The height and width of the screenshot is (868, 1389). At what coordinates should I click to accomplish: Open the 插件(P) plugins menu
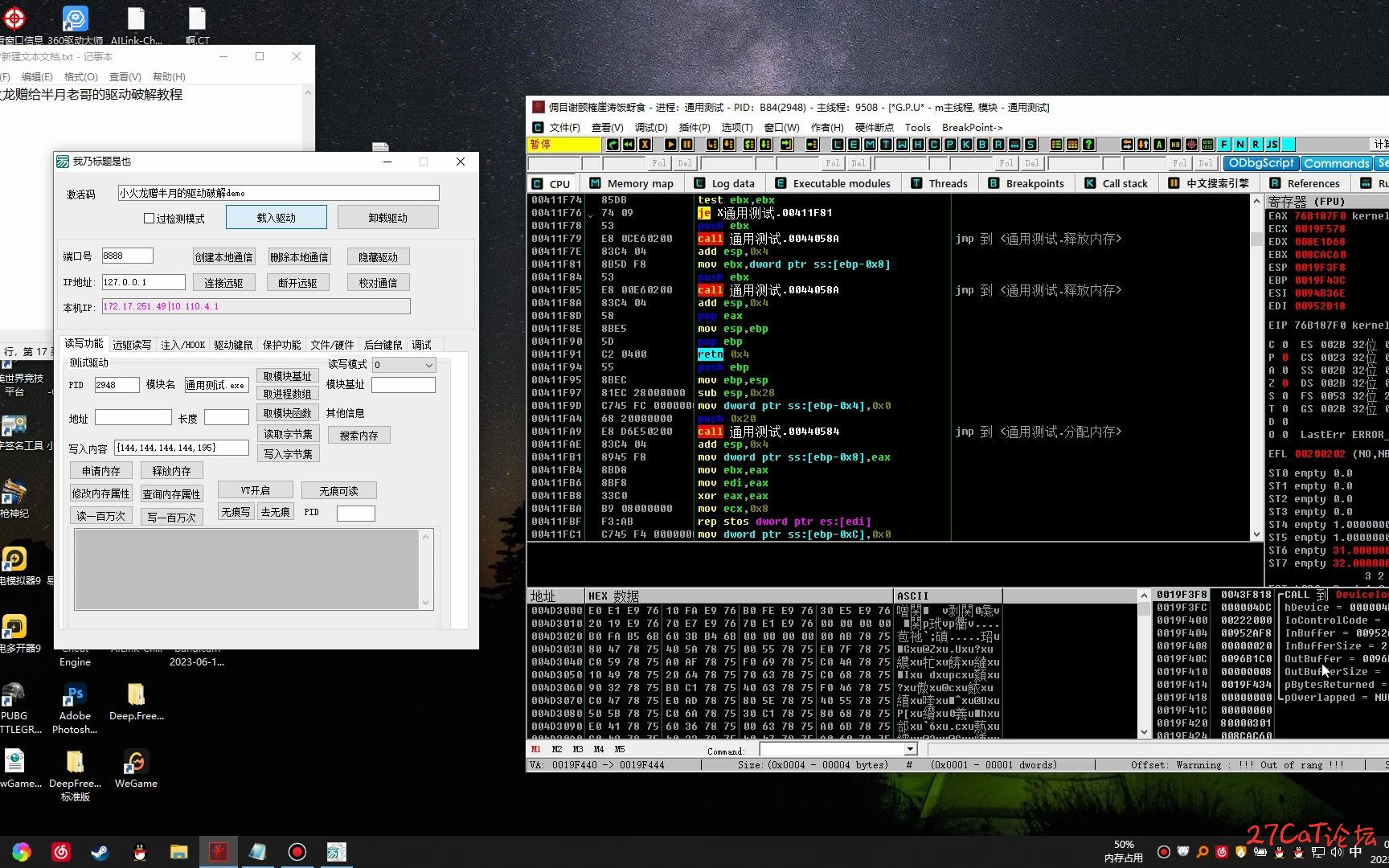point(694,127)
